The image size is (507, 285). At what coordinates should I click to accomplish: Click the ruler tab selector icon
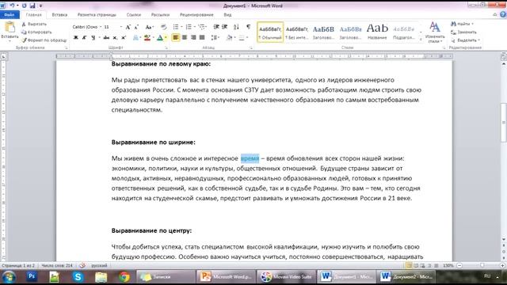[x=3, y=56]
